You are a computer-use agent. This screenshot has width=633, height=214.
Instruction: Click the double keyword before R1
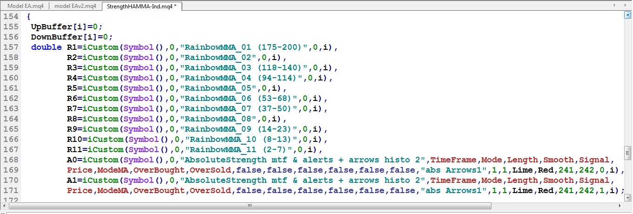pyautogui.click(x=46, y=47)
